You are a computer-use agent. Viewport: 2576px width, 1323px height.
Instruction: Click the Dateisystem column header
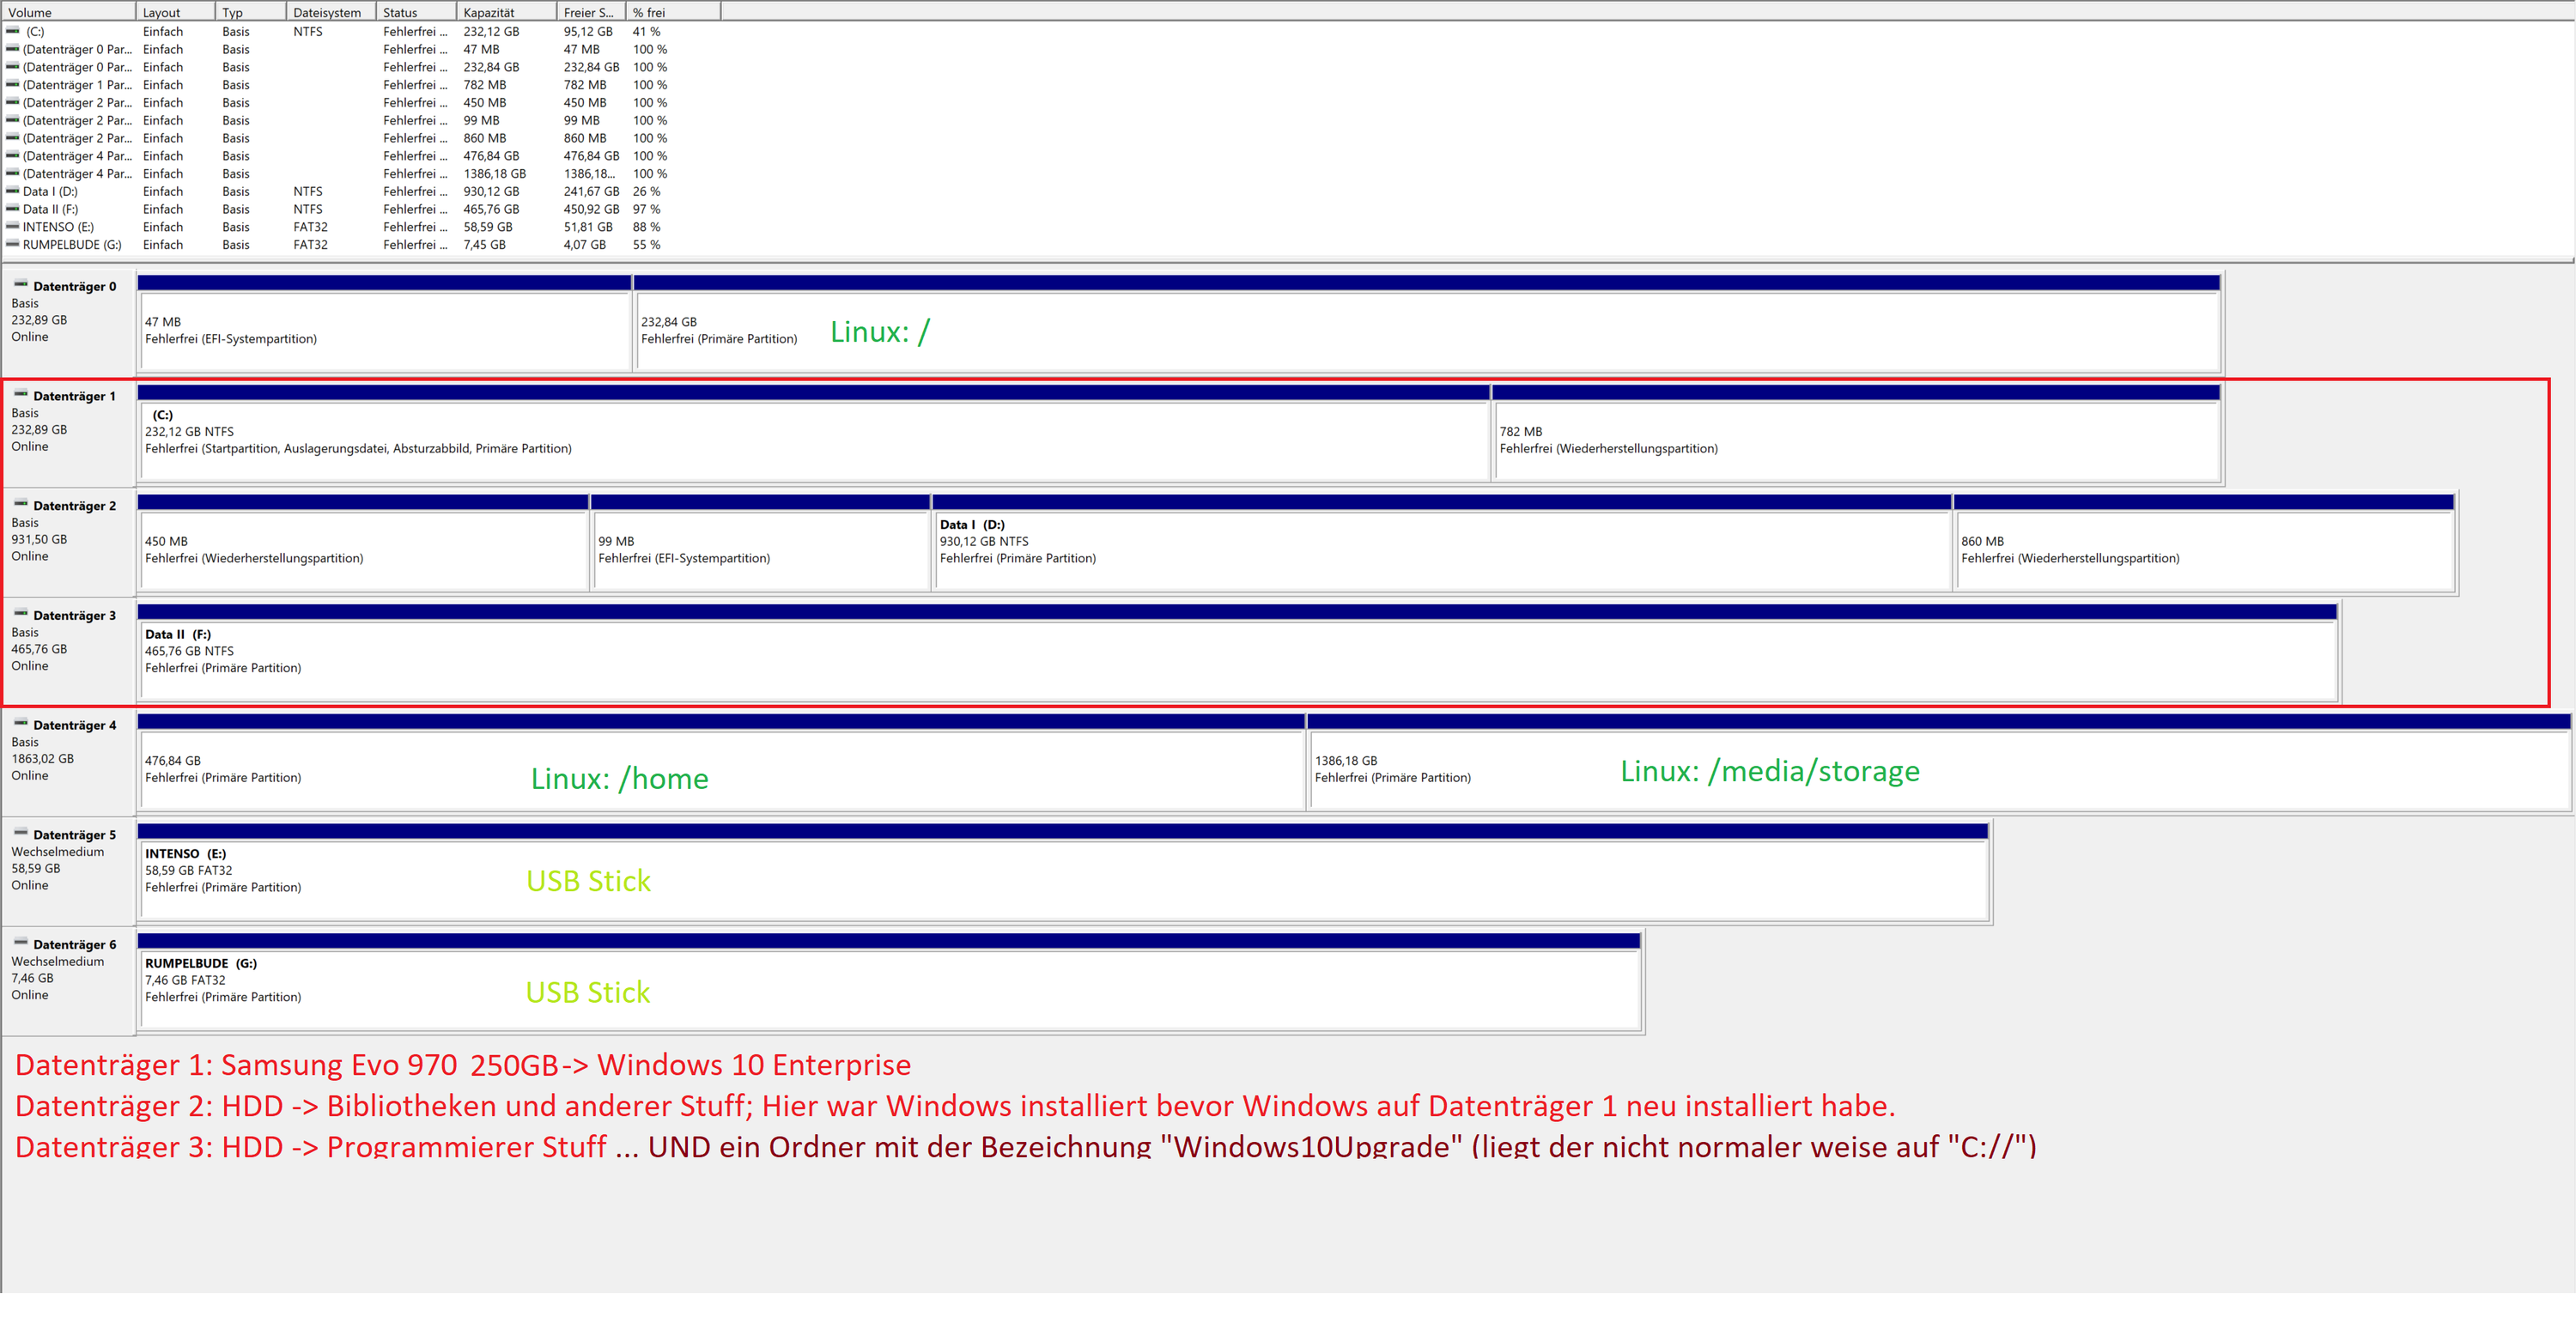tap(330, 12)
